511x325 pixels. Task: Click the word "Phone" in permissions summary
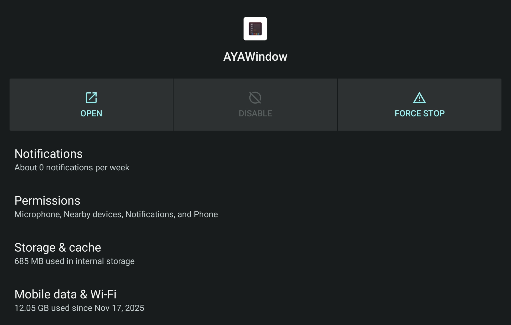(206, 214)
